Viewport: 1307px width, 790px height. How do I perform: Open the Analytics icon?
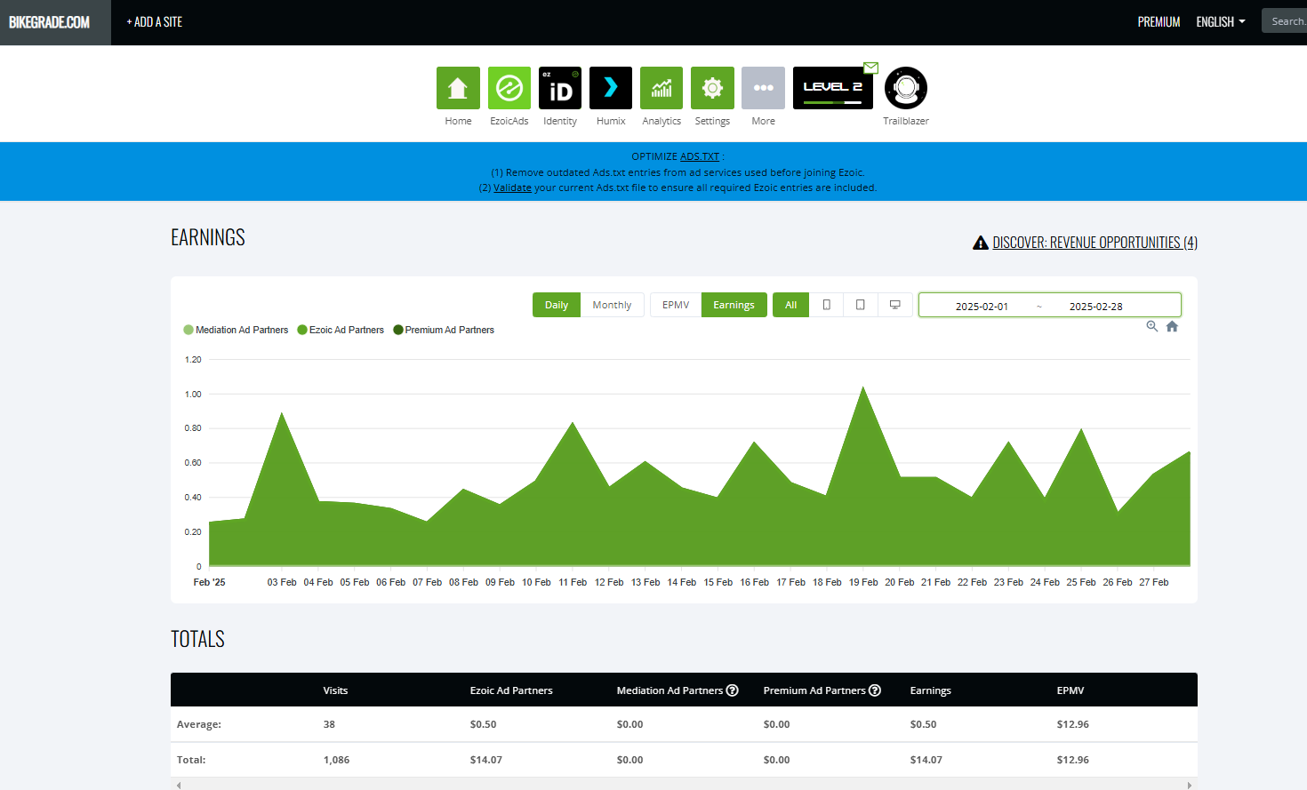(662, 88)
